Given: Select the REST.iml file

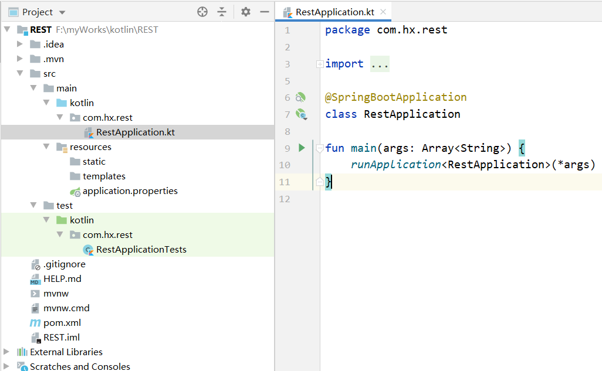Looking at the screenshot, I should tap(62, 337).
